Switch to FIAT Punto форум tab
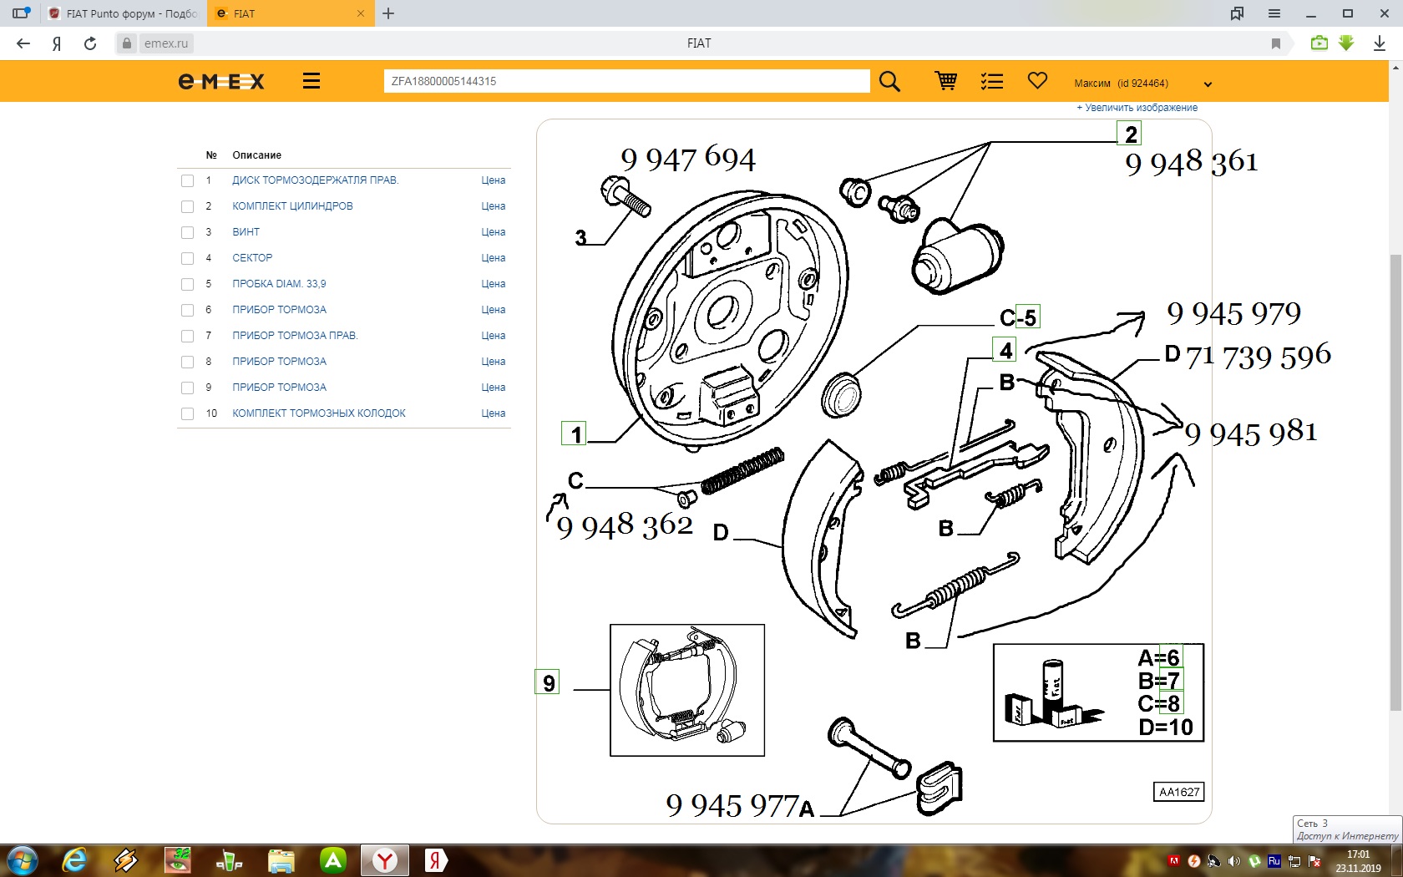 coord(123,13)
